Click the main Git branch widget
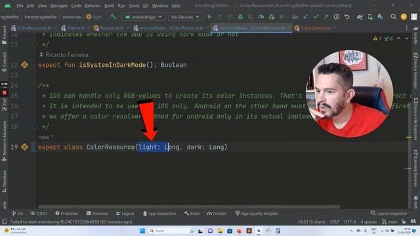 (x=390, y=222)
